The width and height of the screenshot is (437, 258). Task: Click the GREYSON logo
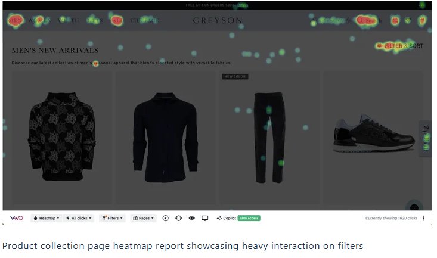pos(218,20)
